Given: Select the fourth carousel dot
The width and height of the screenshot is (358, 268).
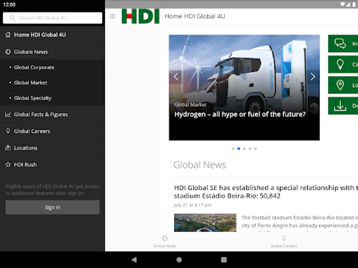Looking at the screenshot, I should point(250,149).
